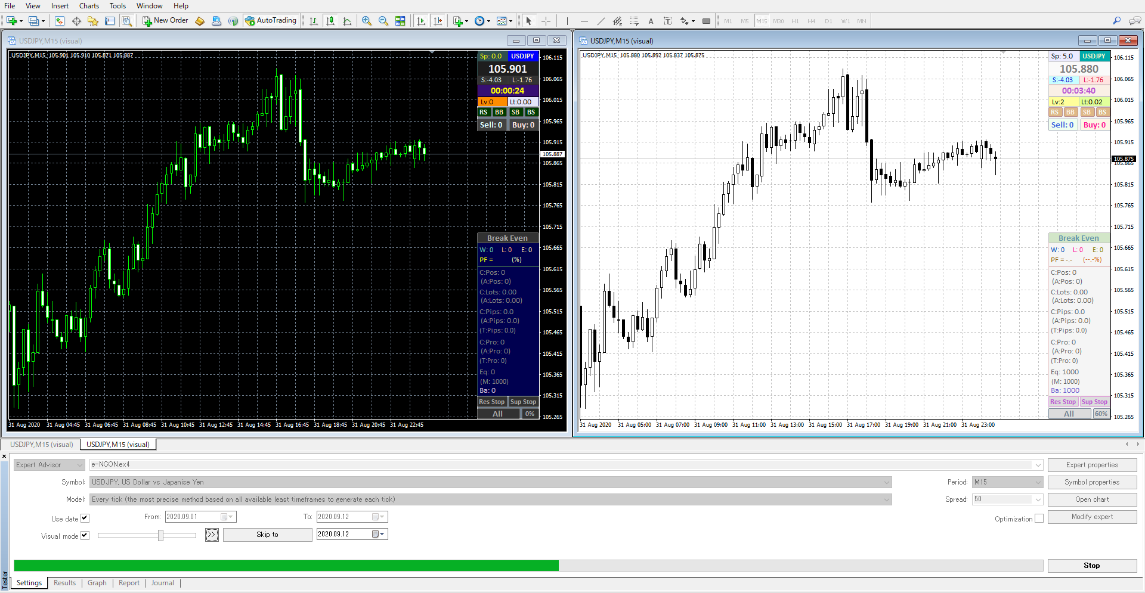1145x593 pixels.
Task: Click the Modify expert button
Action: tap(1092, 517)
